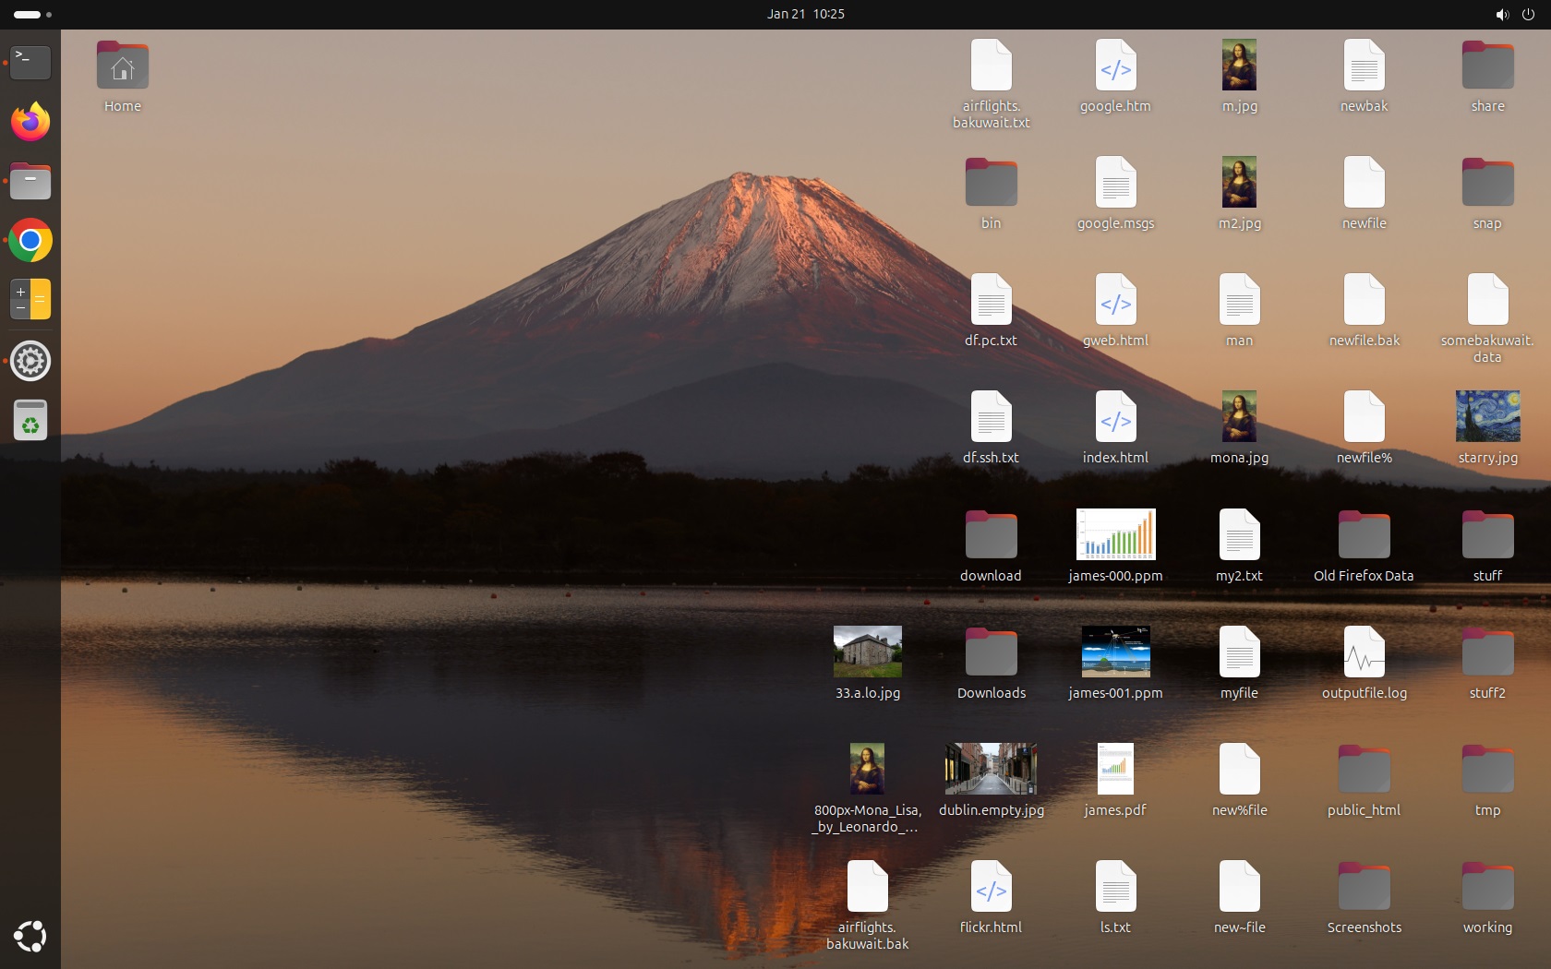The width and height of the screenshot is (1551, 969).
Task: Select dublin.empty.jpg street photo
Action: pyautogui.click(x=991, y=769)
